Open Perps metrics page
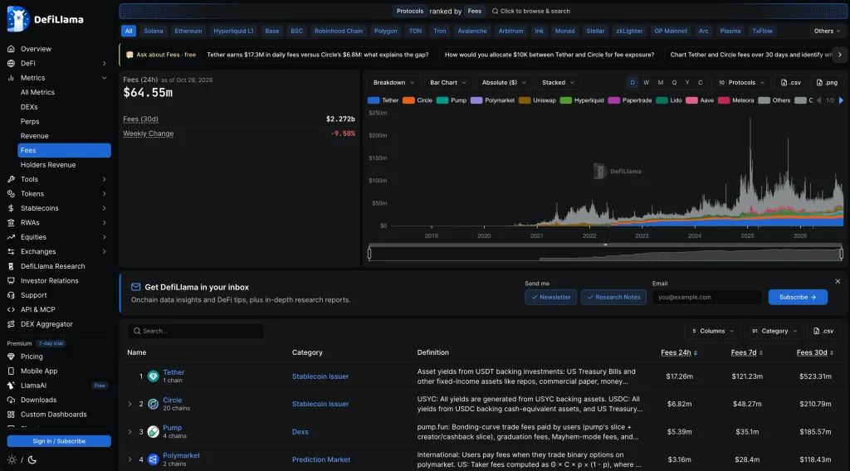The width and height of the screenshot is (850, 471). pyautogui.click(x=30, y=121)
